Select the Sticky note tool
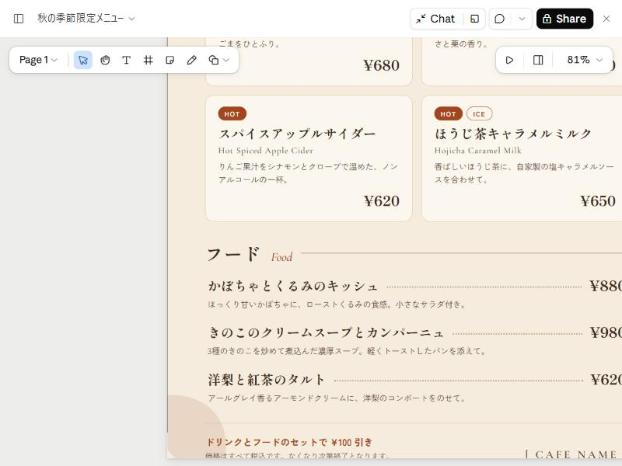Viewport: 622px width, 466px height. [169, 60]
